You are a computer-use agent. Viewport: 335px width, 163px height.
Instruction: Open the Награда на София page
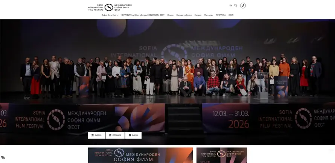[x=184, y=15]
